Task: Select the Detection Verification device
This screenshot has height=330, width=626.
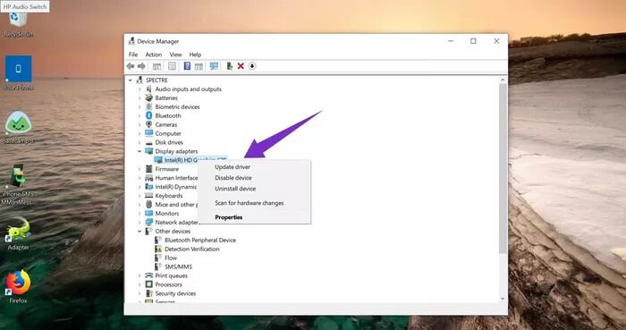Action: tap(191, 249)
